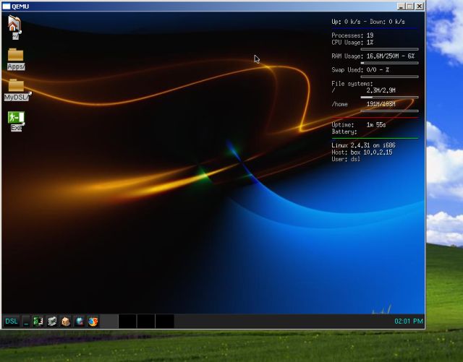
Task: Click the underscore show-desktop taskbar button
Action: click(x=26, y=322)
